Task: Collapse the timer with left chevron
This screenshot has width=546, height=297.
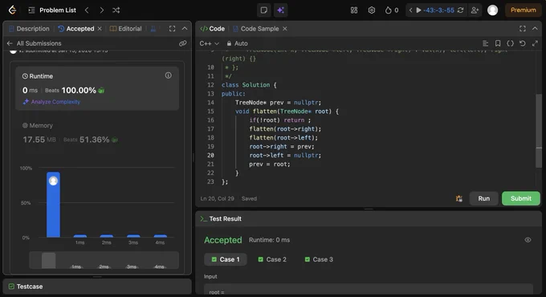Action: tap(410, 10)
